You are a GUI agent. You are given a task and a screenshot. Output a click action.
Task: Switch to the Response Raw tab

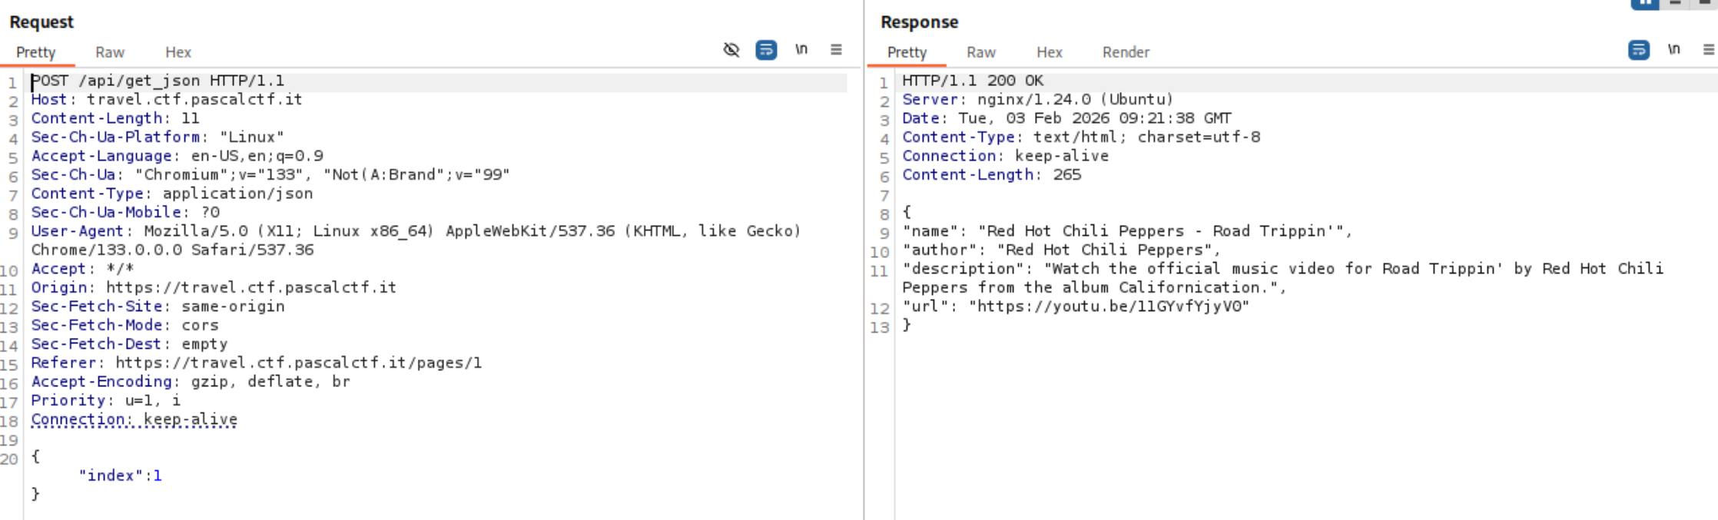[981, 52]
